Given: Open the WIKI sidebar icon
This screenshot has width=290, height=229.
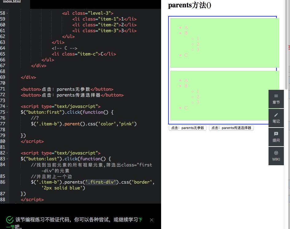Looking at the screenshot, I should [x=276, y=156].
